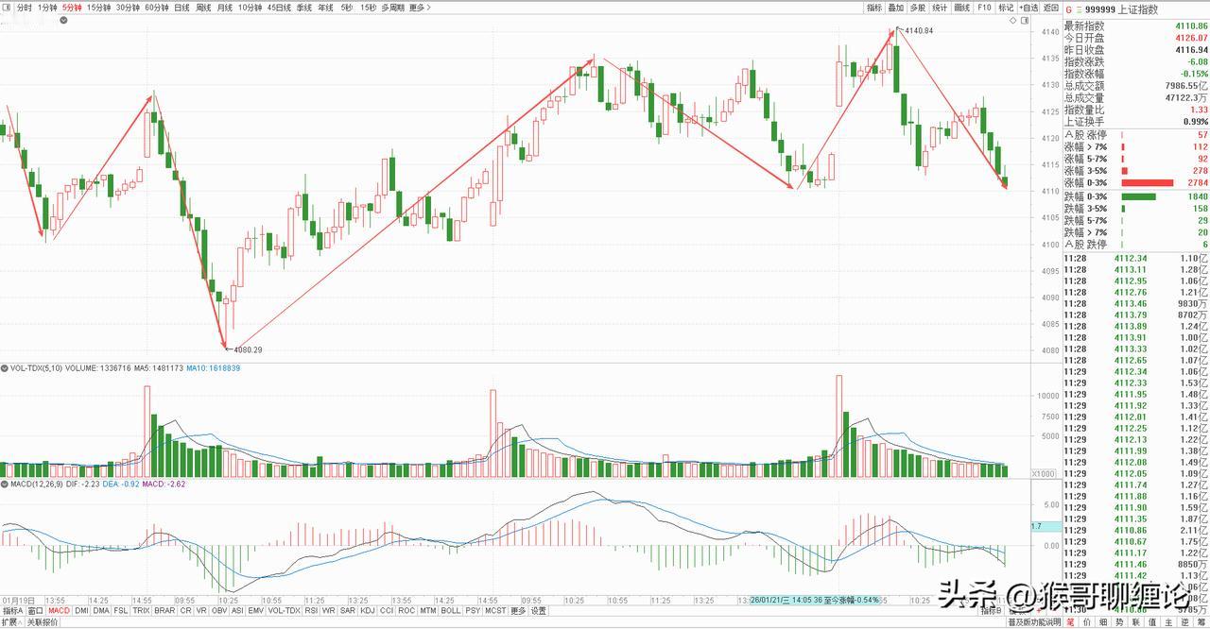The width and height of the screenshot is (1210, 629).
Task: Select the 15秒 period
Action: (x=369, y=7)
